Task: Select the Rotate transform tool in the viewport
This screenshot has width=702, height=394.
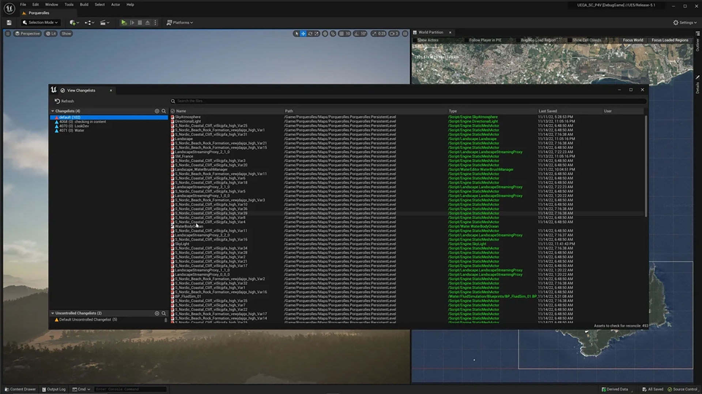Action: (310, 33)
